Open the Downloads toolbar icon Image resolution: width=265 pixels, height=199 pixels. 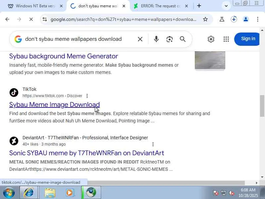[234, 19]
